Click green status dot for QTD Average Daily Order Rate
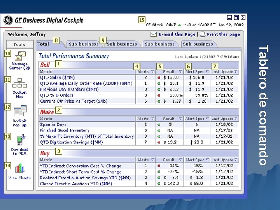The height and width of the screenshot is (210, 280). pos(159,84)
